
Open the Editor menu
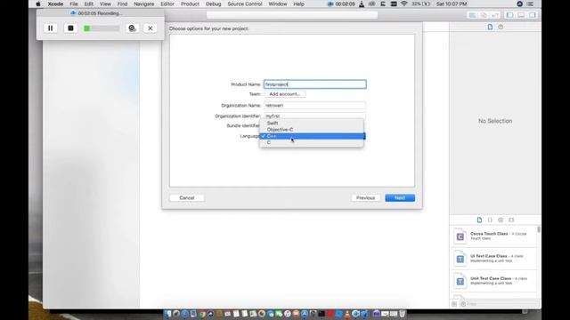pos(167,4)
